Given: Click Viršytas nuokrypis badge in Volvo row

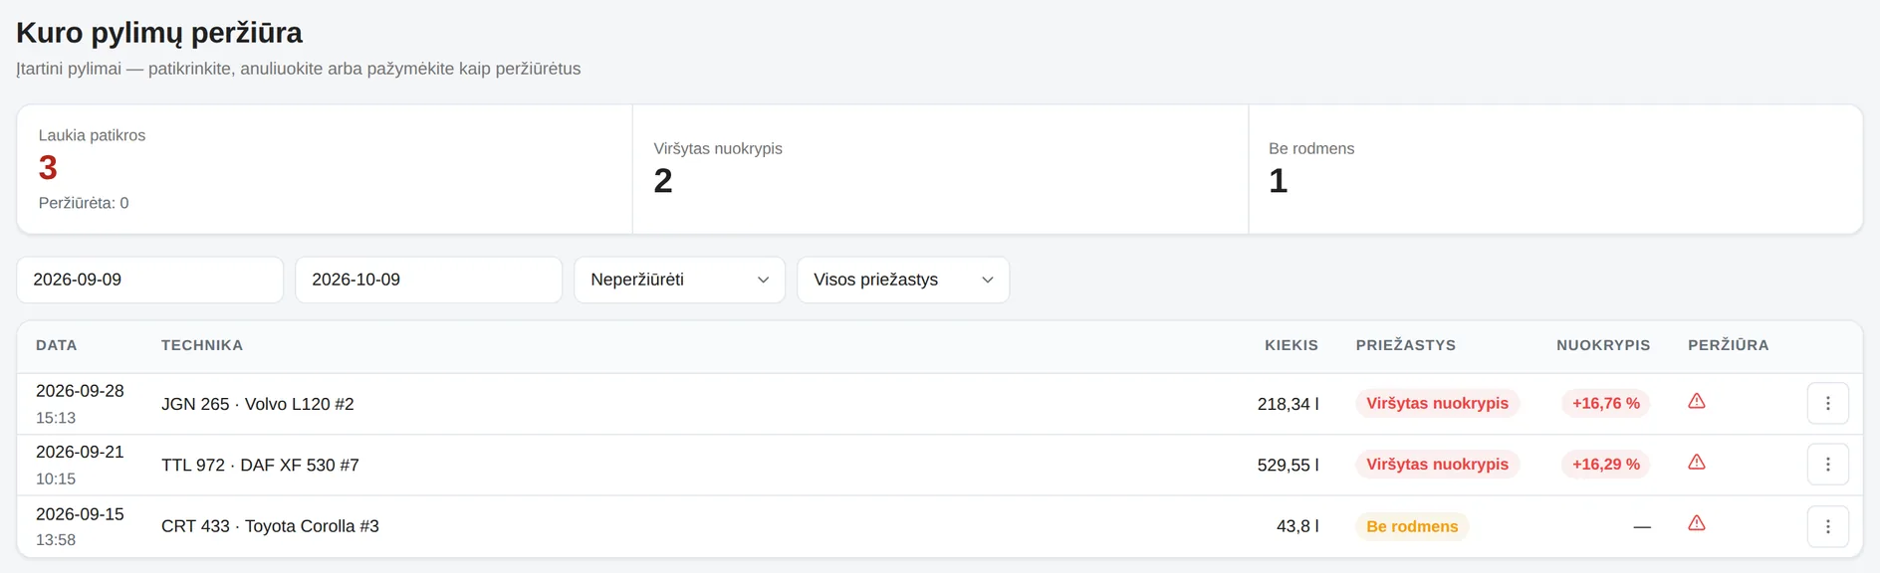Looking at the screenshot, I should (x=1437, y=403).
